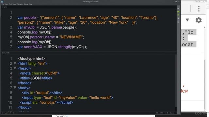Select the script.js pane header
The image size is (209, 117).
(5, 7)
